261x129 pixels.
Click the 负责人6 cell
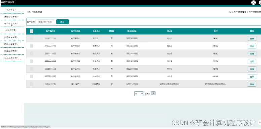[96, 76]
